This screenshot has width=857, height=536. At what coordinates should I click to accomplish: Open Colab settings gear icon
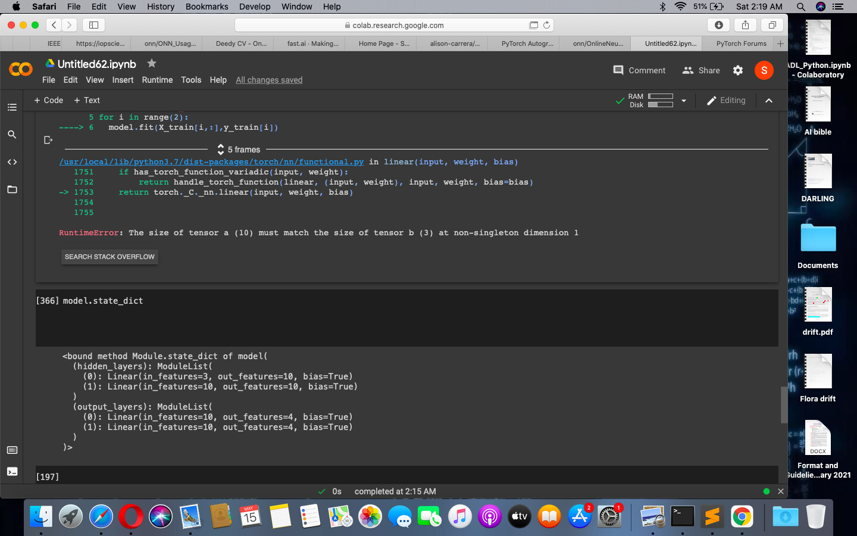click(738, 70)
